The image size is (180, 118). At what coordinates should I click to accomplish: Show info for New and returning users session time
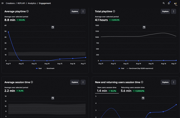(x=142, y=82)
